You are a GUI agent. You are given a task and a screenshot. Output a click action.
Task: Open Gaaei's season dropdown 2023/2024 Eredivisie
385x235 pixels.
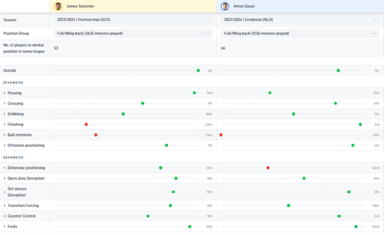point(300,20)
